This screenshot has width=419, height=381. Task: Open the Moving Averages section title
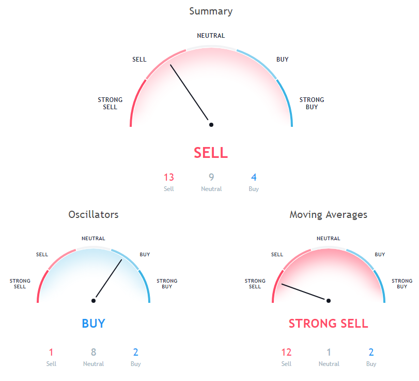pyautogui.click(x=328, y=214)
